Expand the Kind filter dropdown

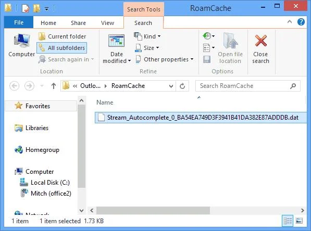(147, 36)
